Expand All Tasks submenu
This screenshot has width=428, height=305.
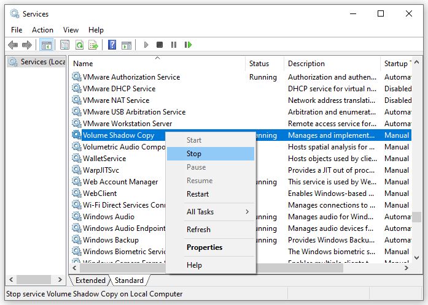pos(211,211)
